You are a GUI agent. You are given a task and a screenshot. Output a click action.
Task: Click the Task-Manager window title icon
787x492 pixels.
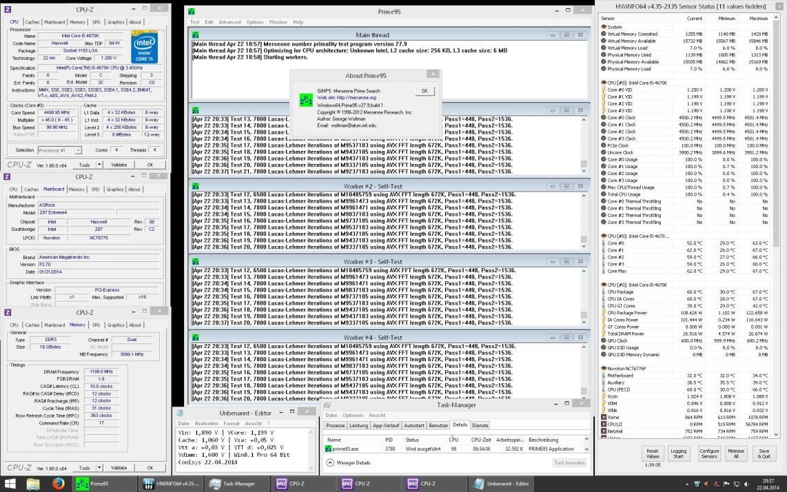point(327,405)
